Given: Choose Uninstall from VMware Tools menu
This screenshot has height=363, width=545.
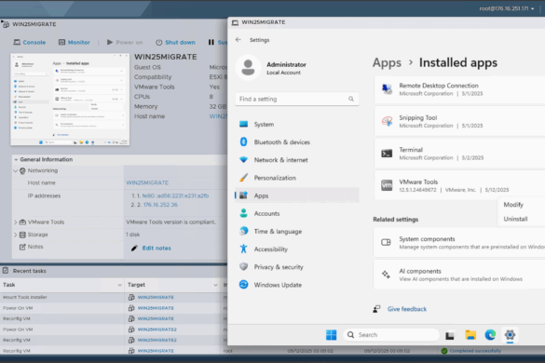Looking at the screenshot, I should click(515, 219).
